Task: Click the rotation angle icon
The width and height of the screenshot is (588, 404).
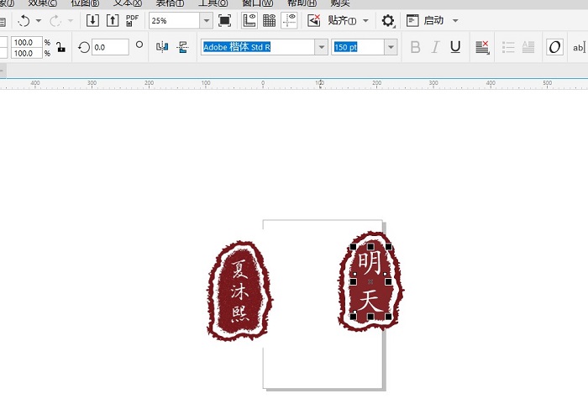Action: coord(84,47)
